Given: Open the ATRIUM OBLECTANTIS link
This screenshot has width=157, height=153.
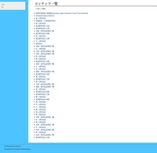Looking at the screenshot, I should (x=45, y=16).
